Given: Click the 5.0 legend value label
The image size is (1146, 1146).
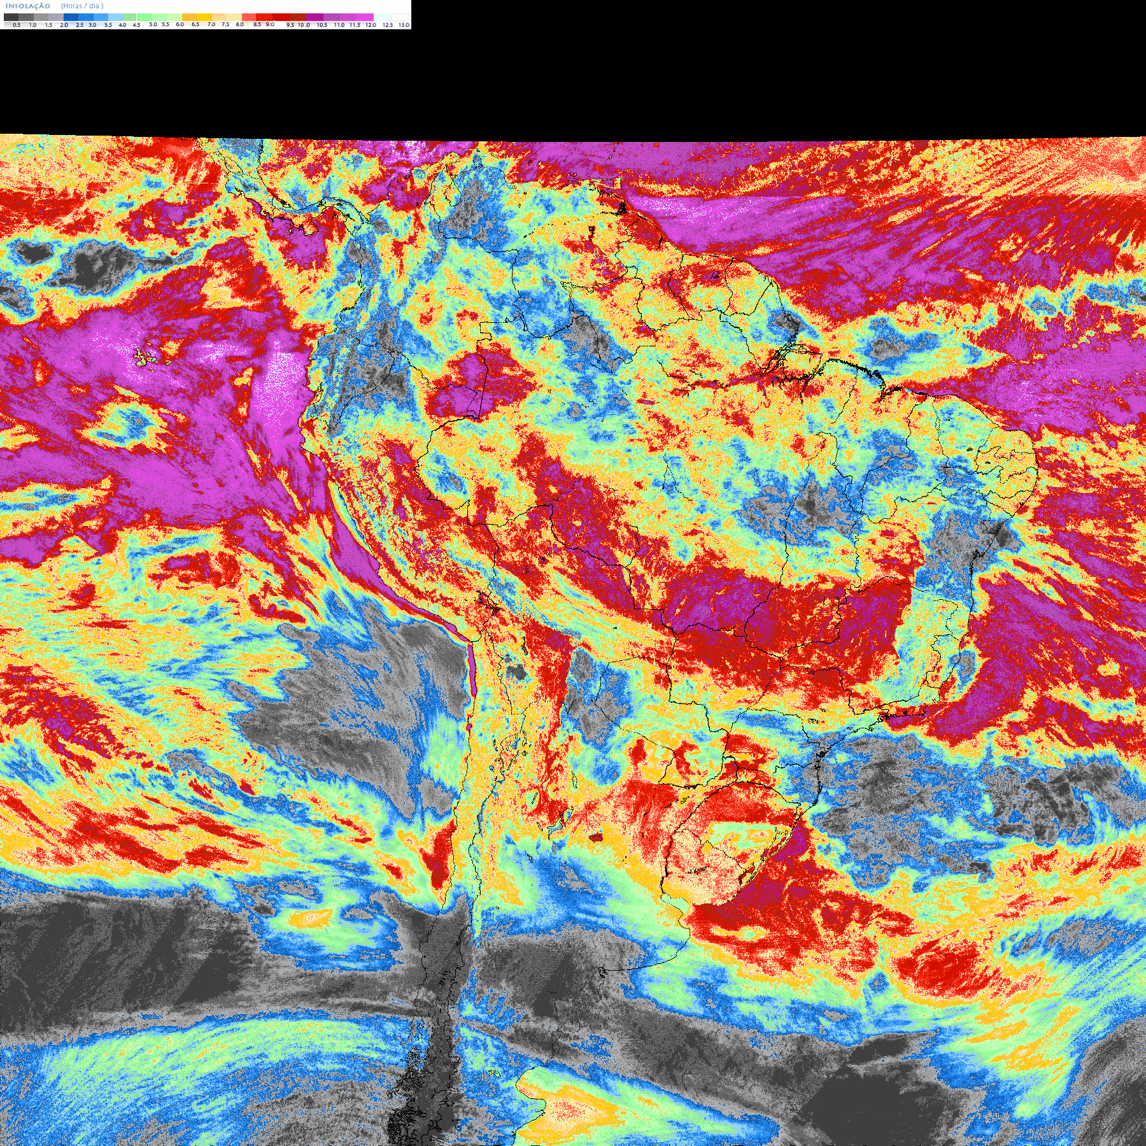Looking at the screenshot, I should click(153, 24).
